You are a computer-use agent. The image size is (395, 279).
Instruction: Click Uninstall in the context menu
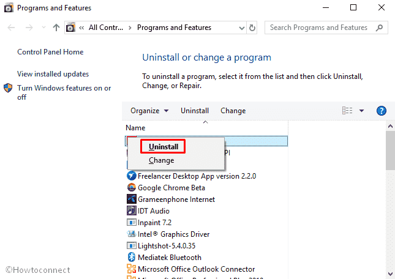(x=164, y=147)
